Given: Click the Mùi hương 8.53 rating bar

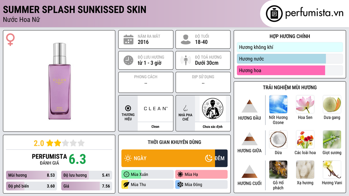Looking at the screenshot, I should 31,175.
